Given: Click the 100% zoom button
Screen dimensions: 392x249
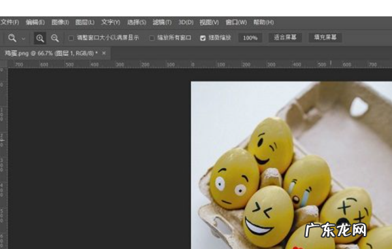Looking at the screenshot, I should 250,38.
